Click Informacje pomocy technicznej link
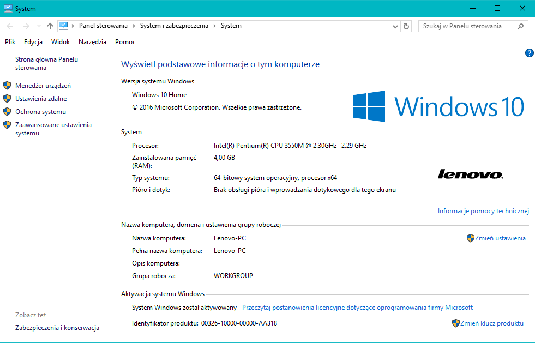535x343 pixels. (483, 211)
